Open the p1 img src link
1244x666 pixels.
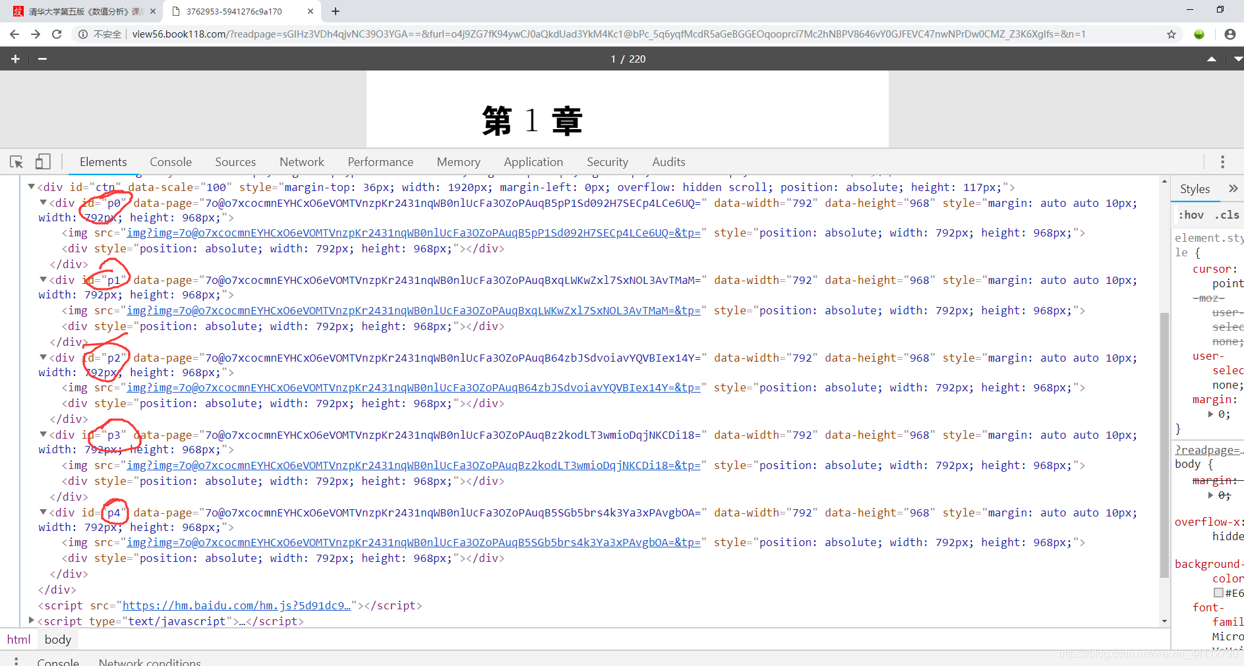(x=413, y=310)
